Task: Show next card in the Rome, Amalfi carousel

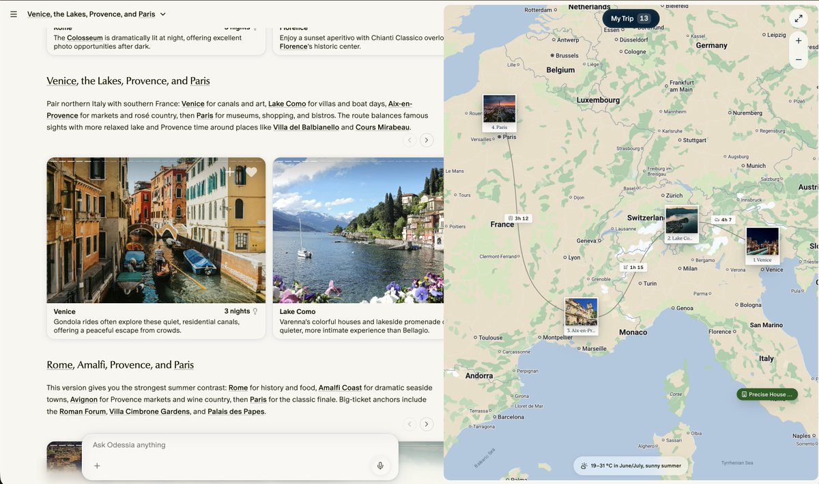Action: click(x=427, y=424)
